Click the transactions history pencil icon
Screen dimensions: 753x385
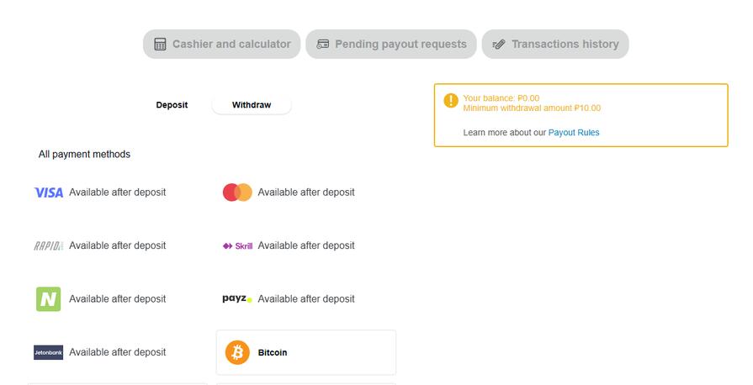499,45
